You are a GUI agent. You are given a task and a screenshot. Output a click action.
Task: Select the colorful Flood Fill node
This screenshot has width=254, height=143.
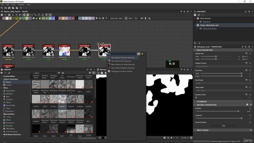[x=64, y=50]
